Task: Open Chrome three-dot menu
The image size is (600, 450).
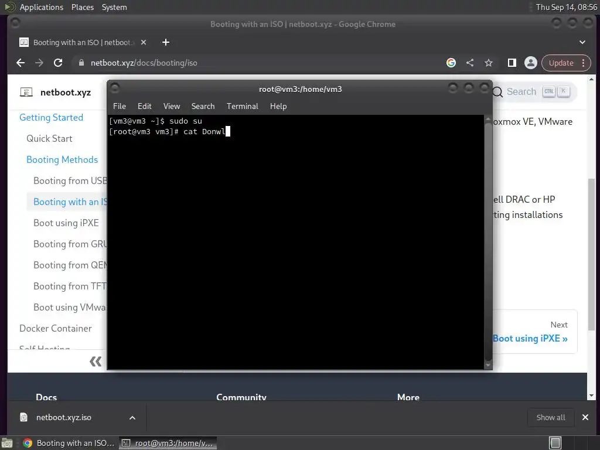Action: point(584,63)
